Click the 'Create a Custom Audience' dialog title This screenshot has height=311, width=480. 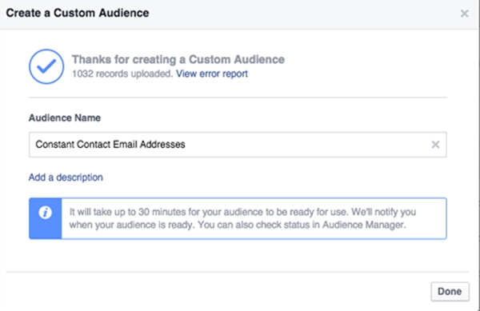(x=78, y=13)
